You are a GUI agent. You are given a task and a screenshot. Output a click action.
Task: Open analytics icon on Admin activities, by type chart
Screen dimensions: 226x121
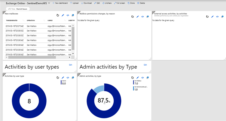(148, 78)
